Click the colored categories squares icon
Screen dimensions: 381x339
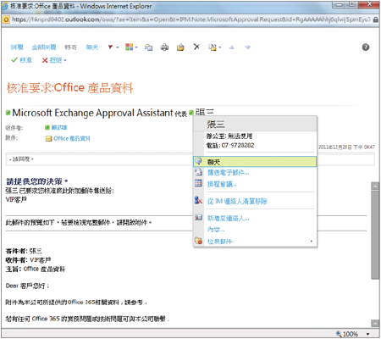[129, 47]
